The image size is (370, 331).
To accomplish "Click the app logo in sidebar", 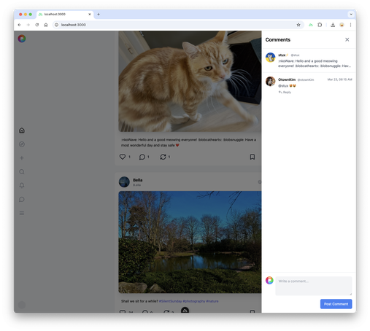I will point(22,39).
